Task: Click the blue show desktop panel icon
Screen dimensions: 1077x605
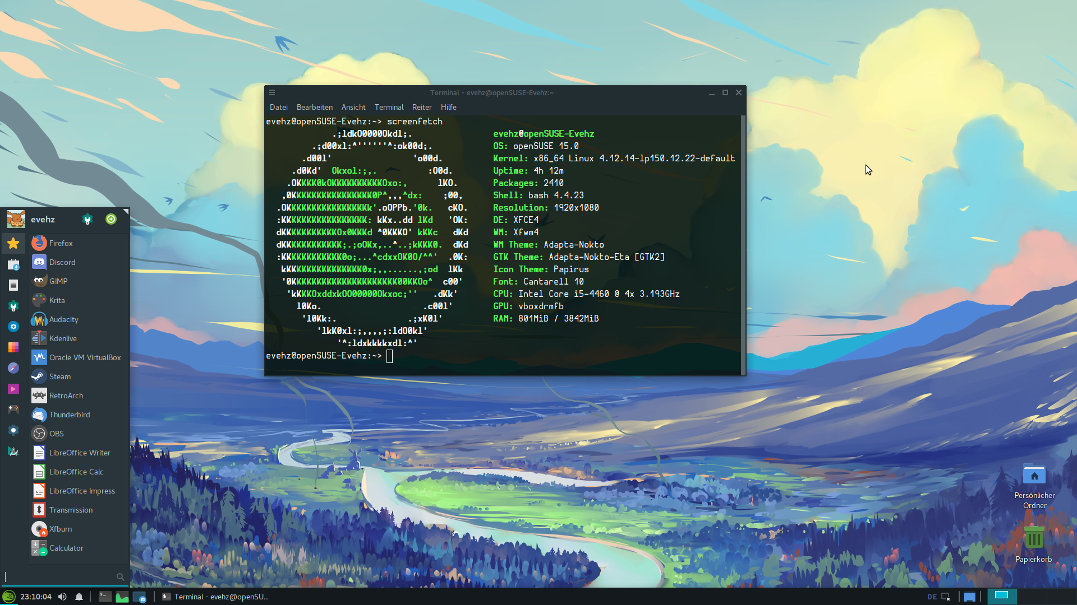Action: (969, 597)
